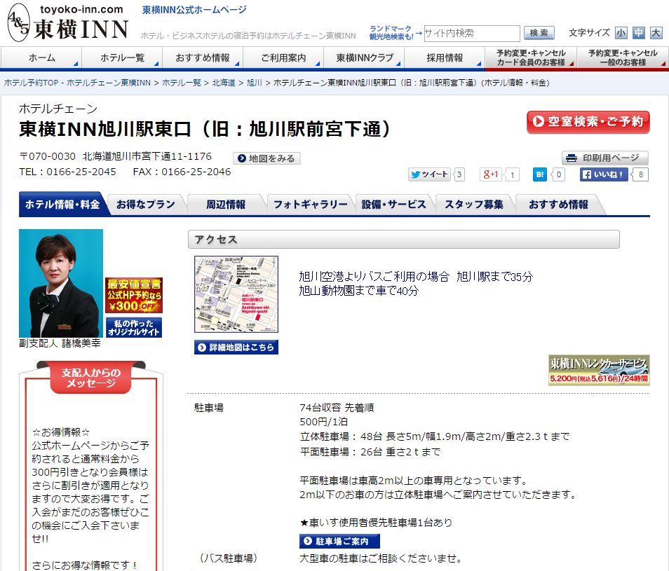Click ホテル予約TOP breadcrumb link
The image size is (669, 571).
tap(77, 83)
